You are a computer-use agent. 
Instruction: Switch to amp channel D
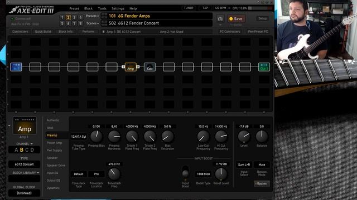32,150
